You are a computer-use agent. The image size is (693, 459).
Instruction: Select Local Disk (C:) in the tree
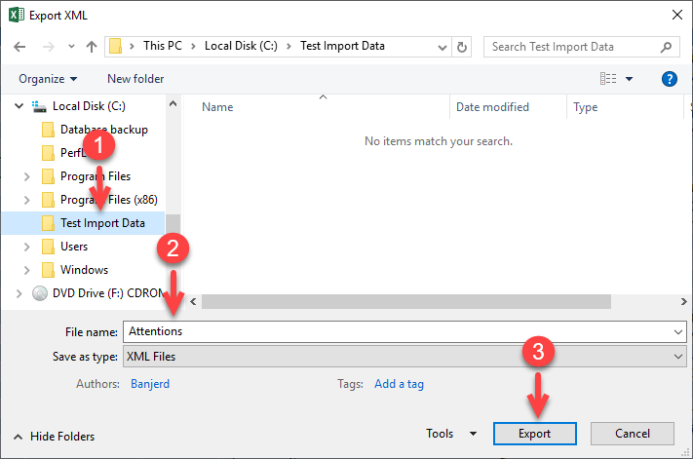[x=89, y=106]
